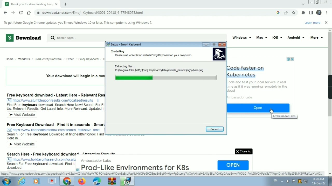Image resolution: width=332 pixels, height=186 pixels.
Task: Open the Chrome three-dot menu
Action: click(327, 13)
